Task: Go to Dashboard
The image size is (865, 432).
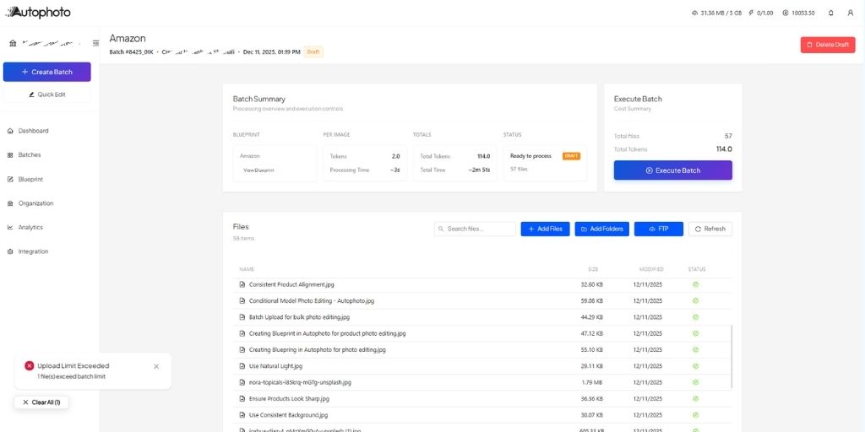Action: click(33, 131)
